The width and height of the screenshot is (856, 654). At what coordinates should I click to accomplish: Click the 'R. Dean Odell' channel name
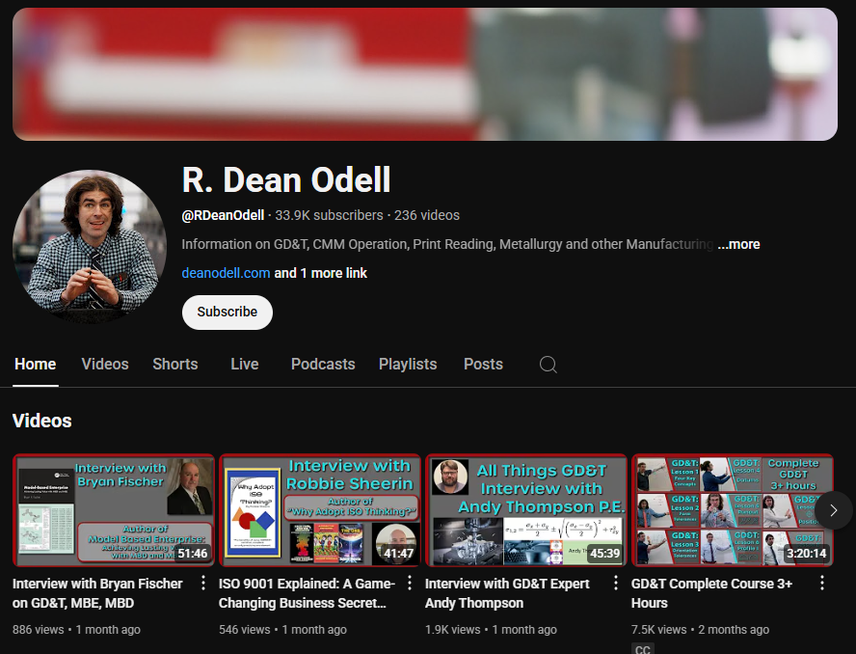pos(286,179)
